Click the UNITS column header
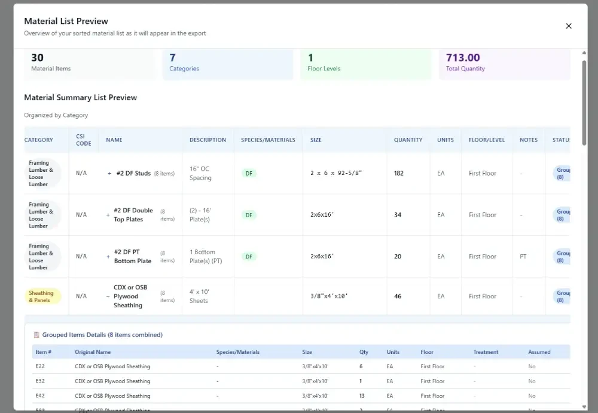The height and width of the screenshot is (413, 598). 446,140
